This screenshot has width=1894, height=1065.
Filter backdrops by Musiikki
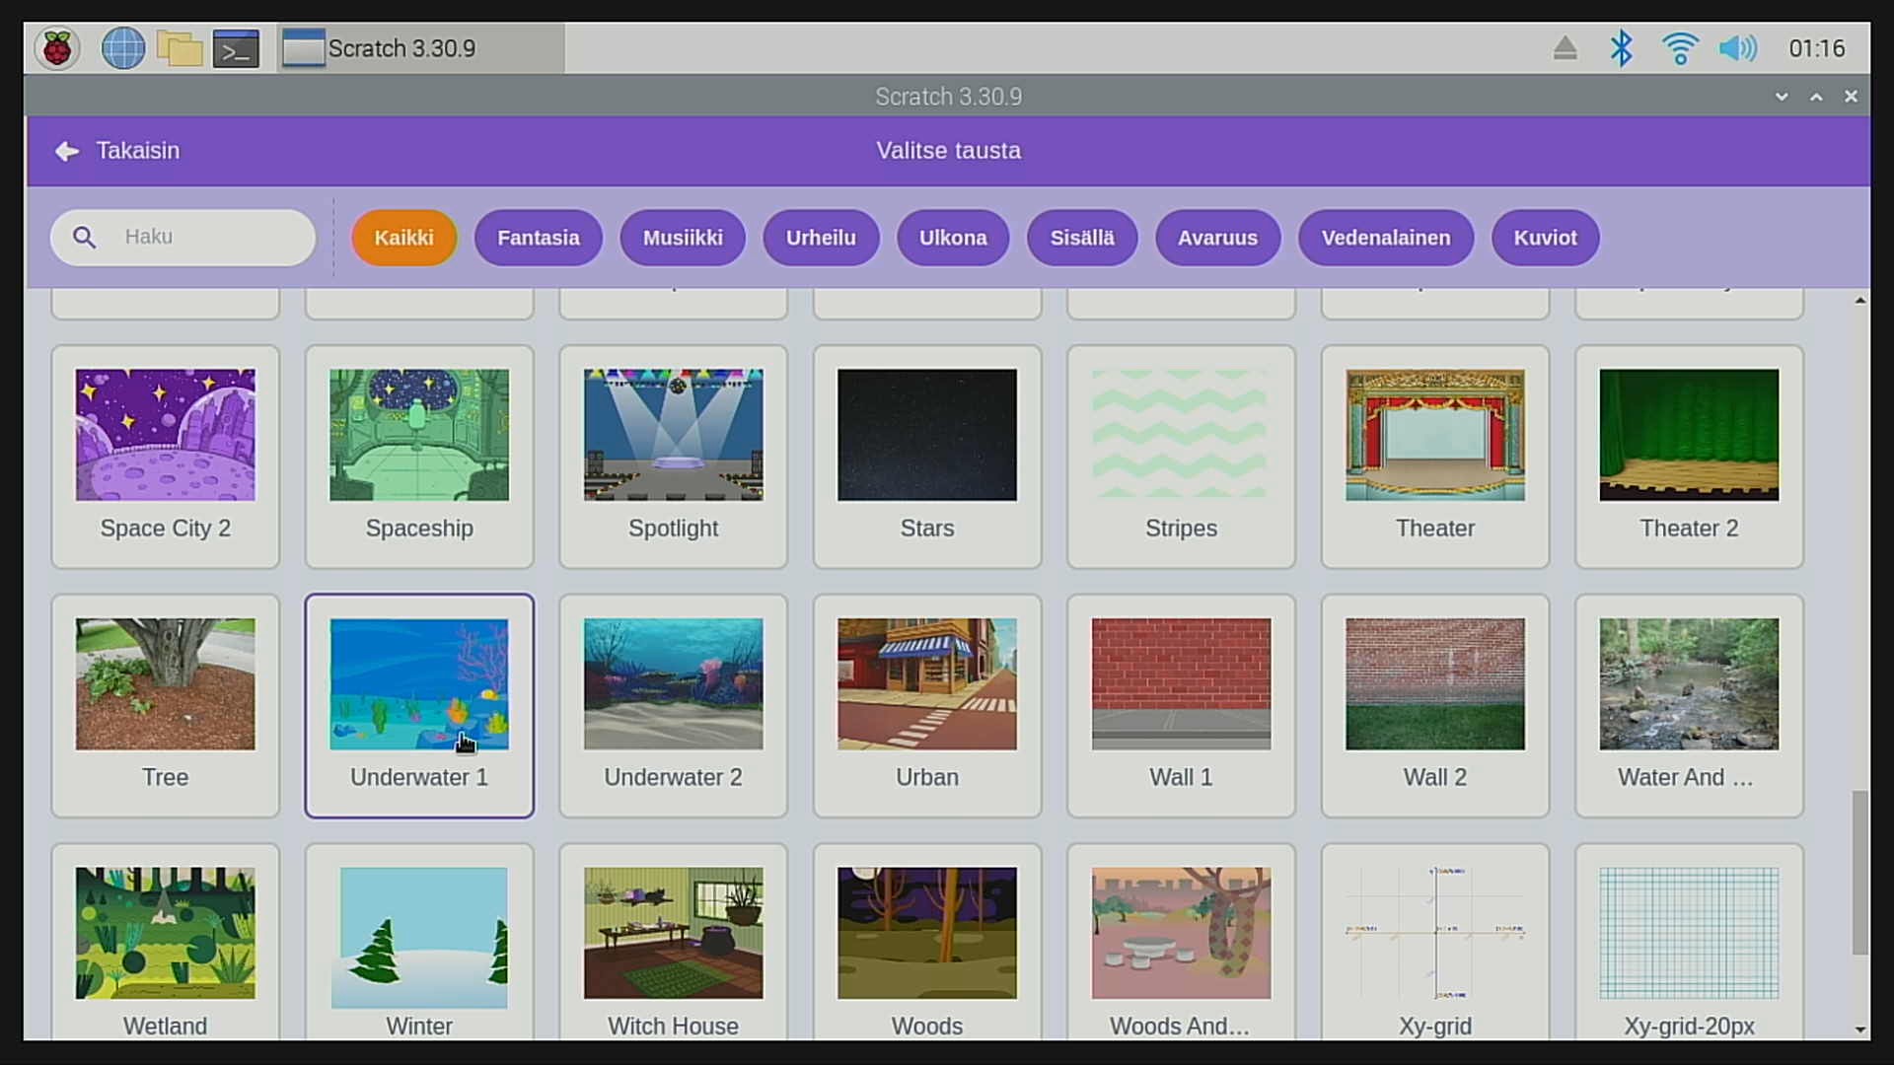click(x=683, y=238)
